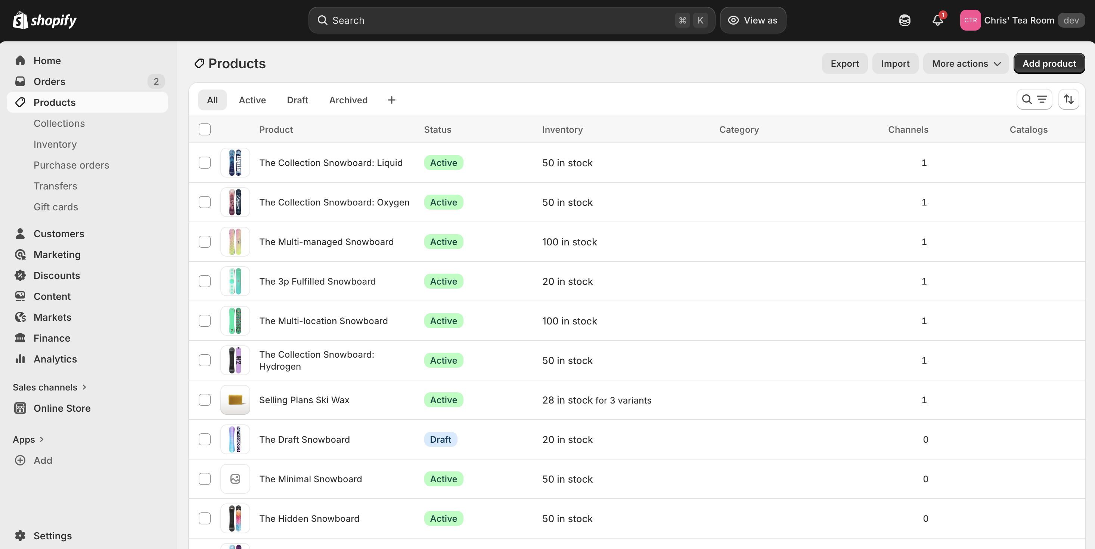The width and height of the screenshot is (1095, 549).
Task: Click the sort products arrows icon
Action: tap(1068, 99)
